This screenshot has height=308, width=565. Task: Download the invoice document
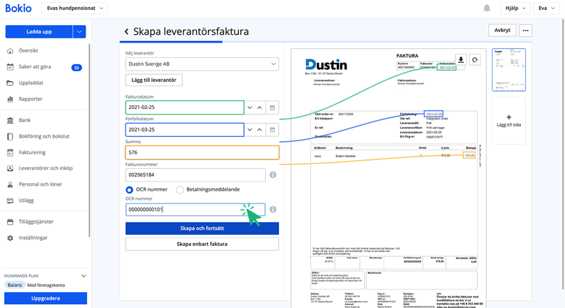(x=461, y=60)
